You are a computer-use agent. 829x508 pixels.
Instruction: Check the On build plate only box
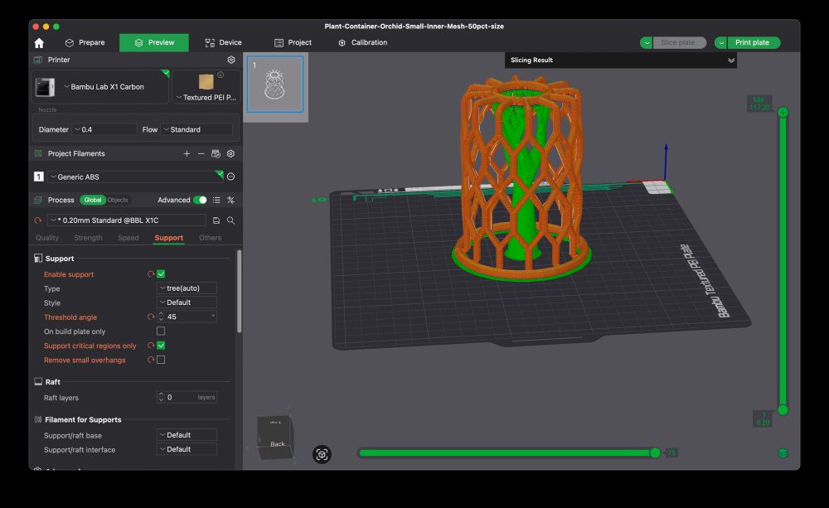coord(161,331)
